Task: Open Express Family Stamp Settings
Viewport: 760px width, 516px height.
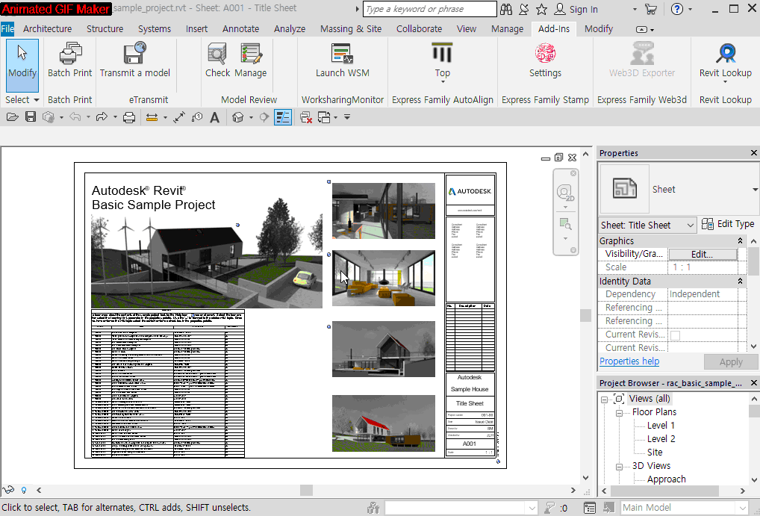Action: pos(545,58)
